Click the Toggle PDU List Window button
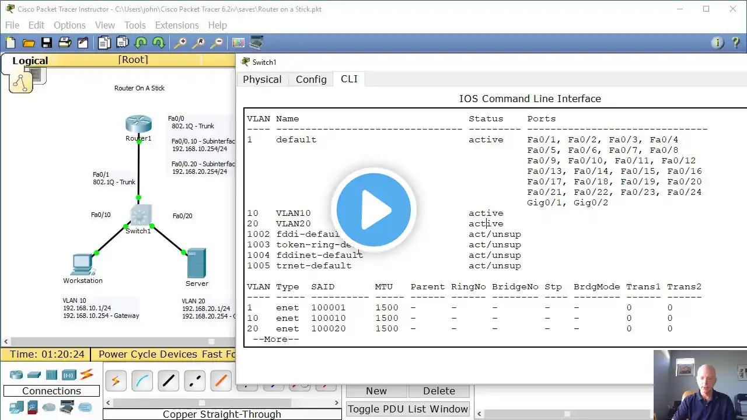Image resolution: width=747 pixels, height=420 pixels. [408, 409]
